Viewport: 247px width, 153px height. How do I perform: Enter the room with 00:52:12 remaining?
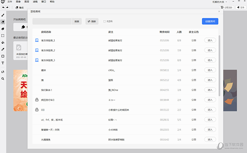pos(210,80)
